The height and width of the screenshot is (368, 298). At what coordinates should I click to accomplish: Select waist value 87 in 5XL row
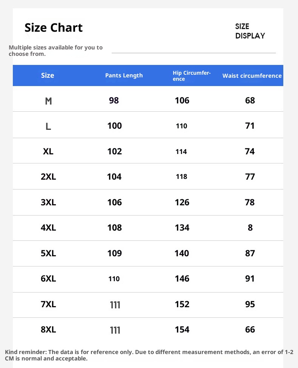tap(250, 253)
